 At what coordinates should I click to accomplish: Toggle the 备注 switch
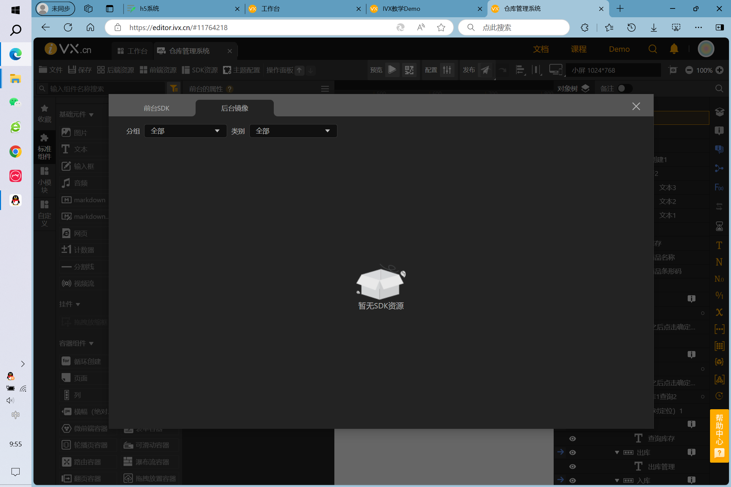pos(624,89)
